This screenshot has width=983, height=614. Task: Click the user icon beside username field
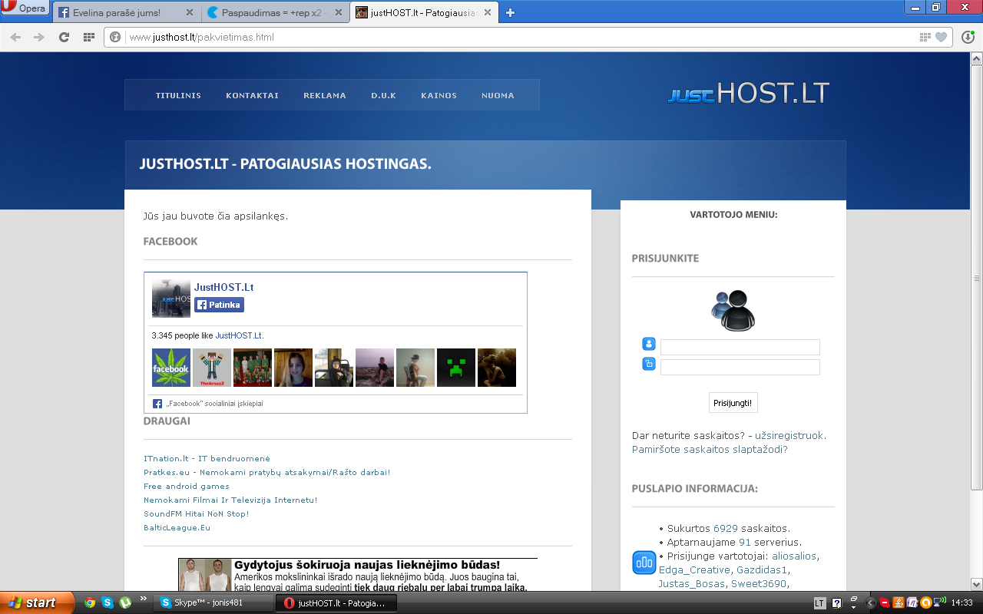pos(648,344)
